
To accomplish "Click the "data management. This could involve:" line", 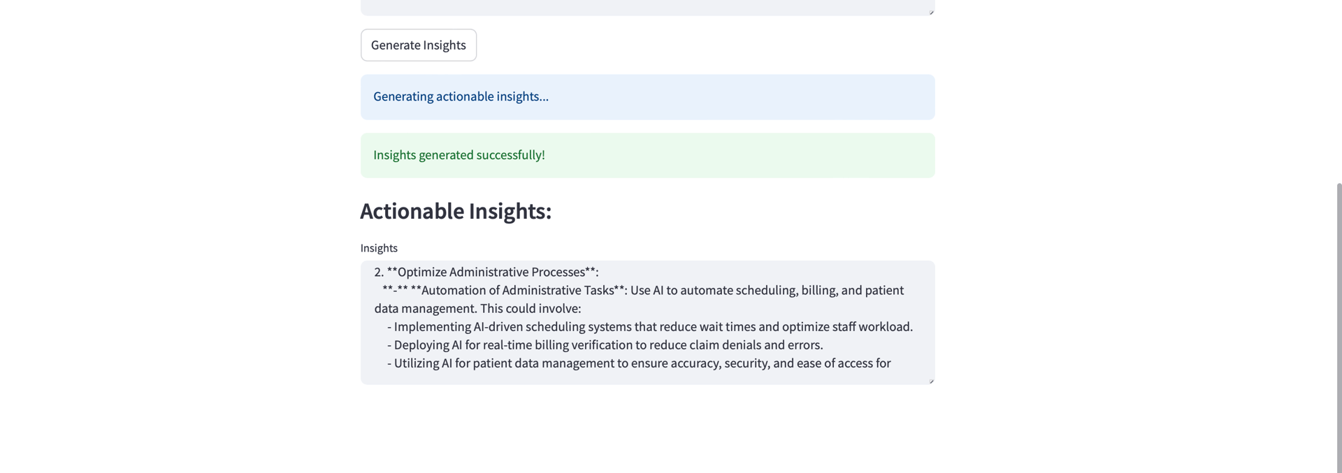I will coord(477,308).
